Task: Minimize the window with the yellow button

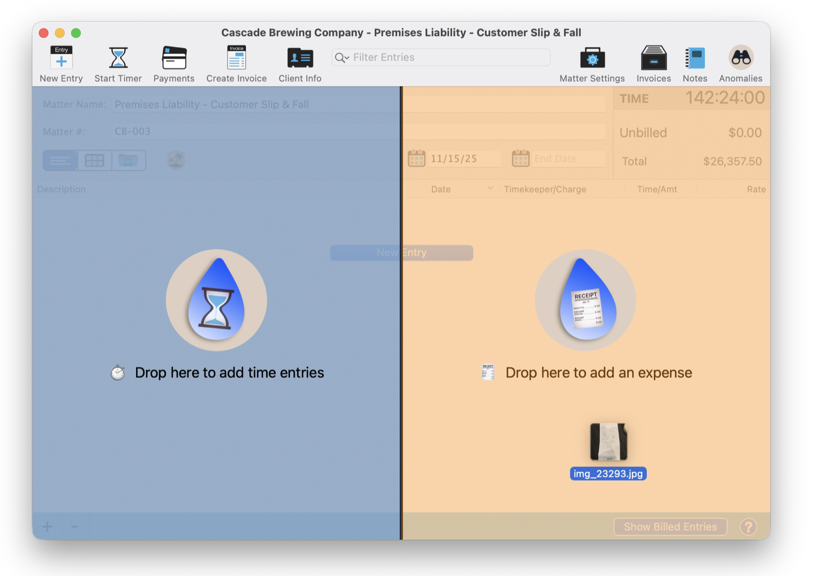Action: [60, 33]
